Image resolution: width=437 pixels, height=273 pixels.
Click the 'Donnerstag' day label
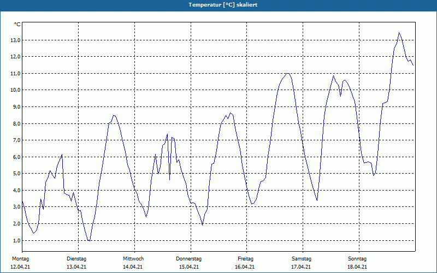(x=188, y=259)
